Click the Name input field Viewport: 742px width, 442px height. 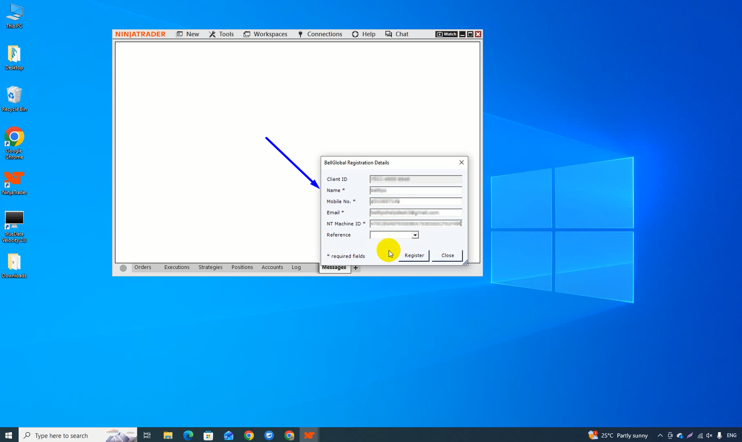point(416,191)
